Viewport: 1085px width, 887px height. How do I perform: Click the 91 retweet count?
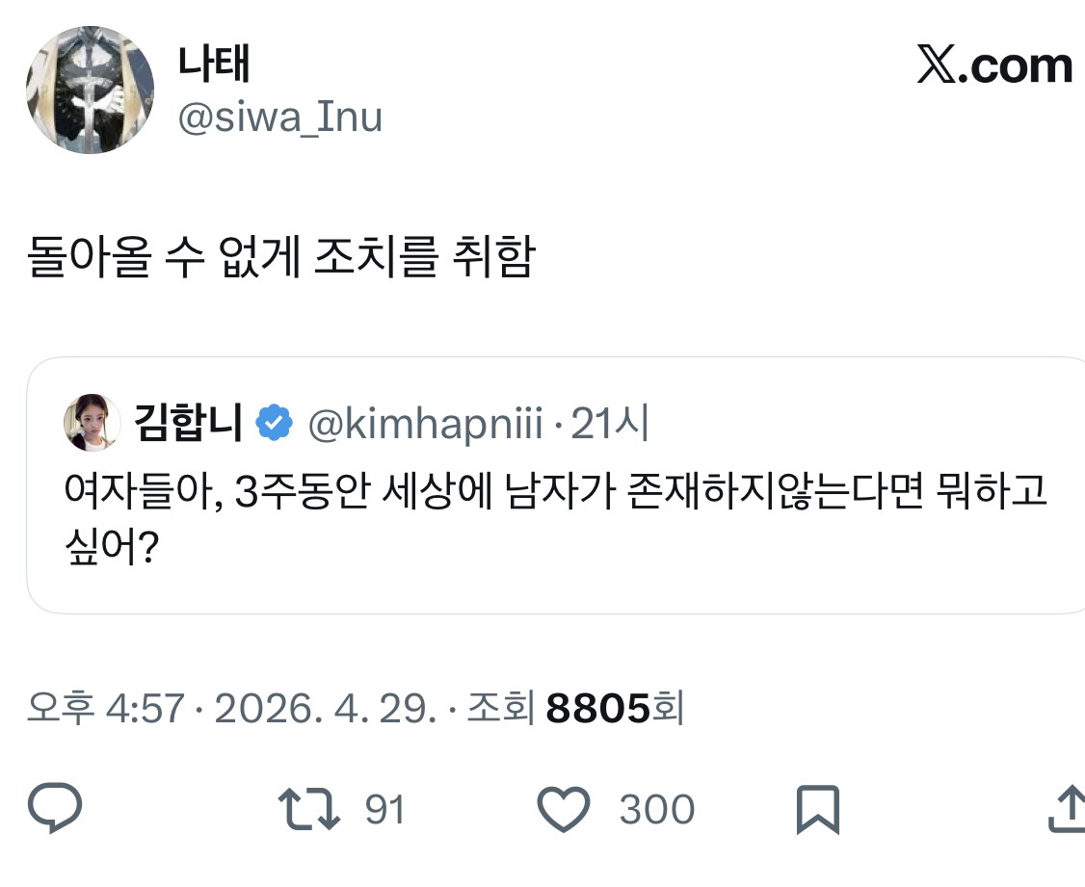[x=384, y=810]
